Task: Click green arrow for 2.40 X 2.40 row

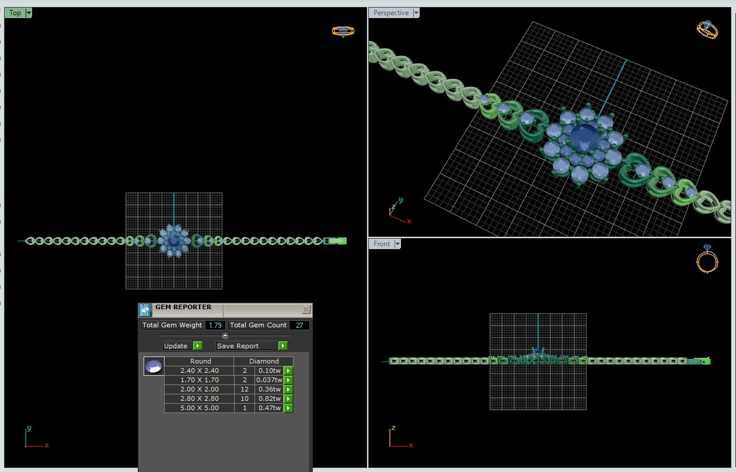Action: [x=288, y=370]
